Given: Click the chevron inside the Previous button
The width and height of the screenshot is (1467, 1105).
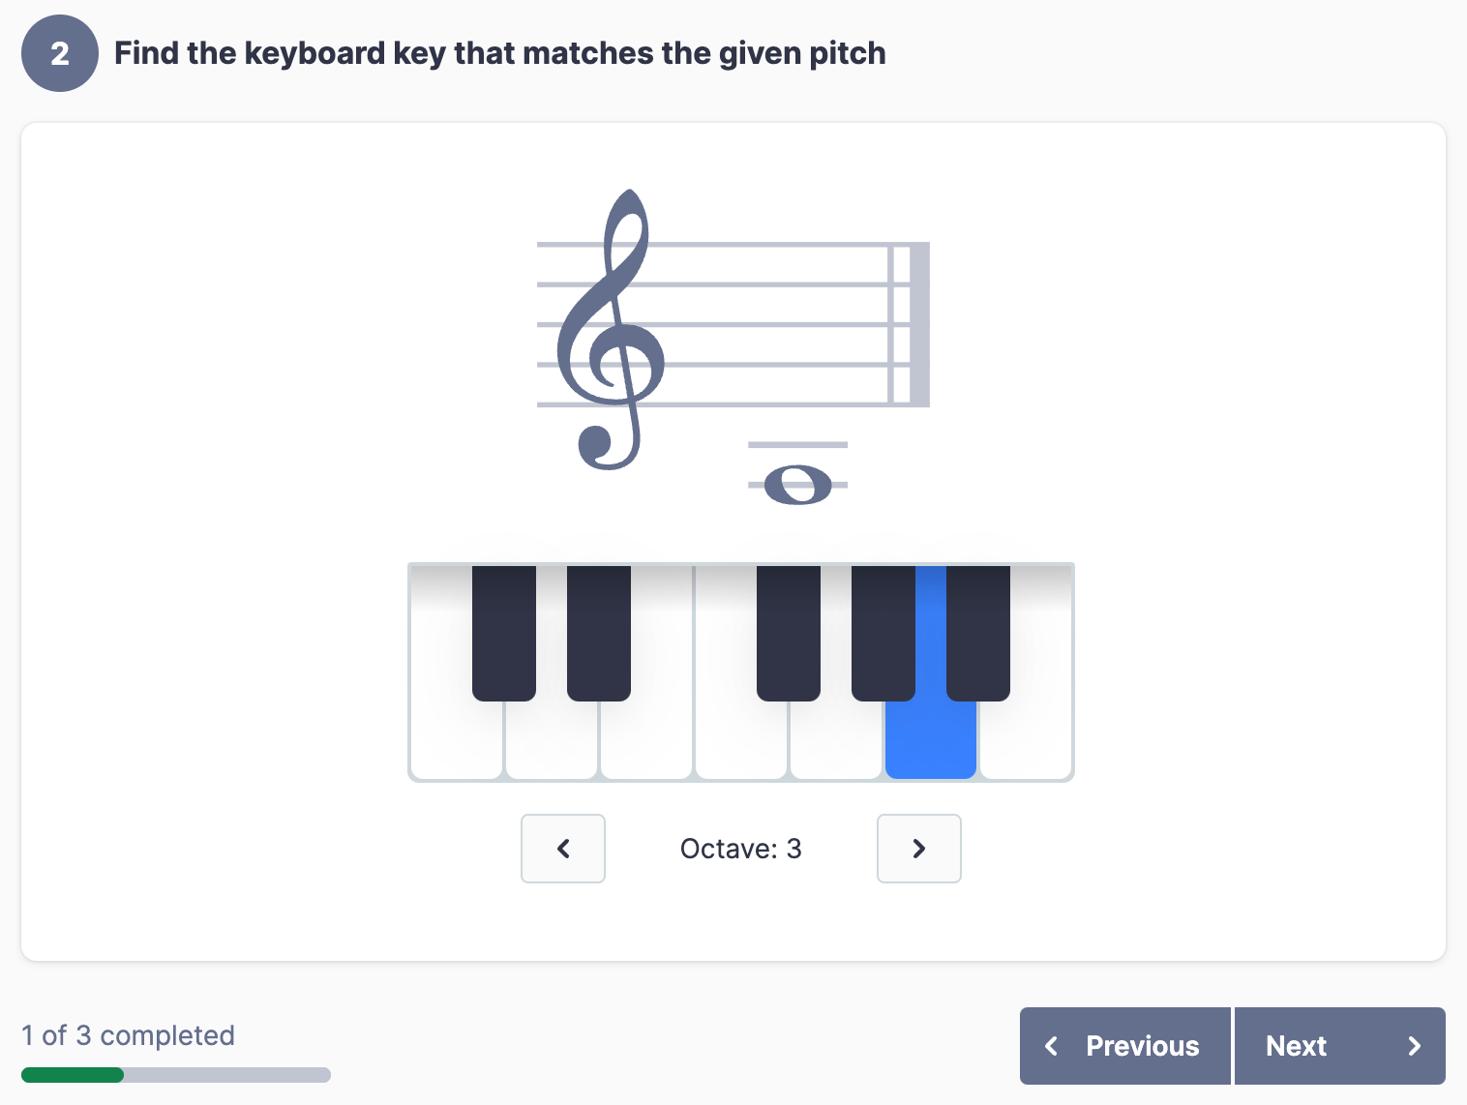Looking at the screenshot, I should point(1052,1046).
